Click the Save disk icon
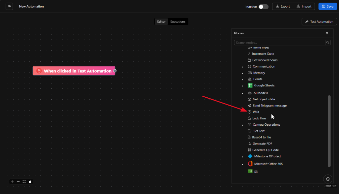Image resolution: width=339 pixels, height=194 pixels. pos(323,6)
